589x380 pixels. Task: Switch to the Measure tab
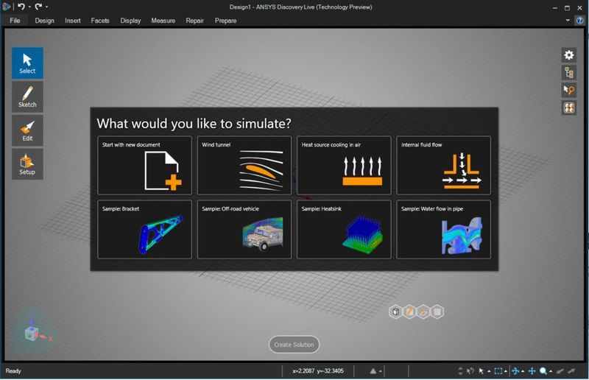(163, 21)
